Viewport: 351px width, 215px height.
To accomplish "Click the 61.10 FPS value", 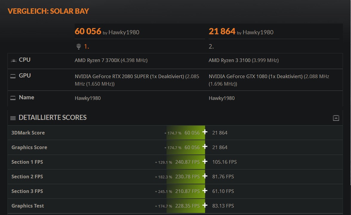I will [x=223, y=191].
